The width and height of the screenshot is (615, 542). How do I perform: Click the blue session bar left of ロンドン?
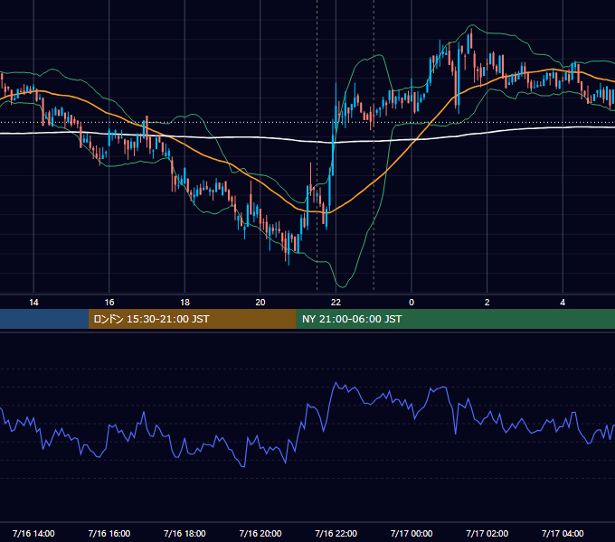coord(44,319)
